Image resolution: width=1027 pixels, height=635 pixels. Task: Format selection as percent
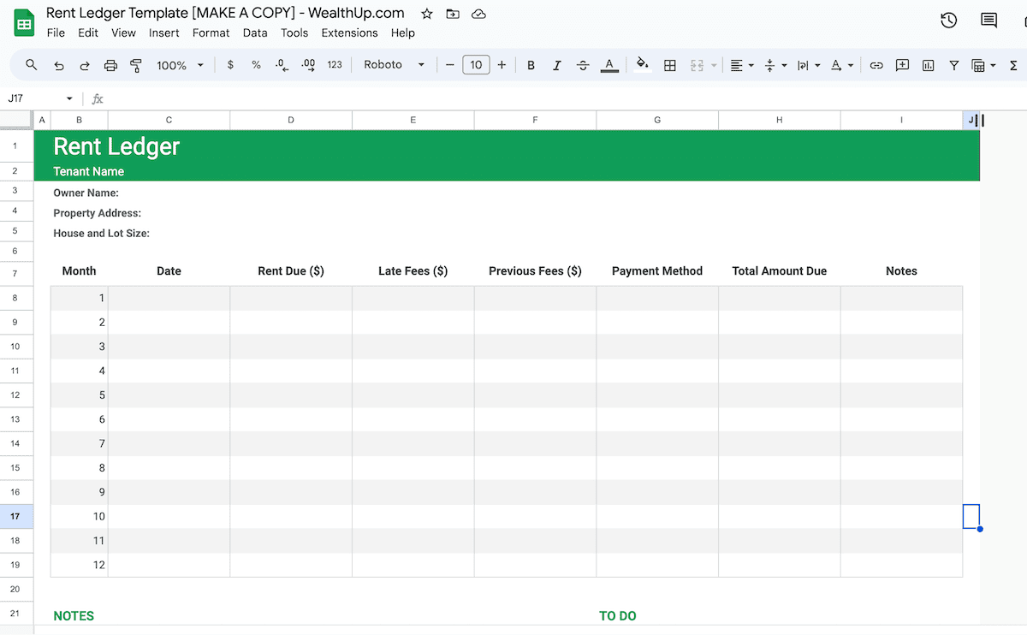pos(255,65)
